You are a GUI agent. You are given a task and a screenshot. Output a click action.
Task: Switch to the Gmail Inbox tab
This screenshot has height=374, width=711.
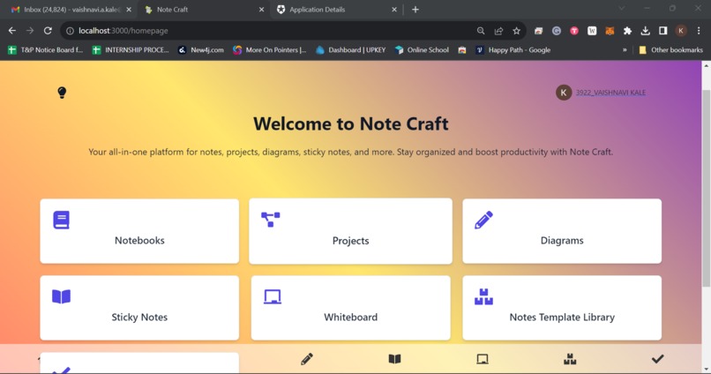click(71, 10)
